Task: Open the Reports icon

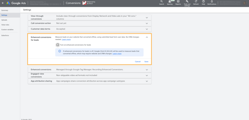Action: tap(178, 3)
